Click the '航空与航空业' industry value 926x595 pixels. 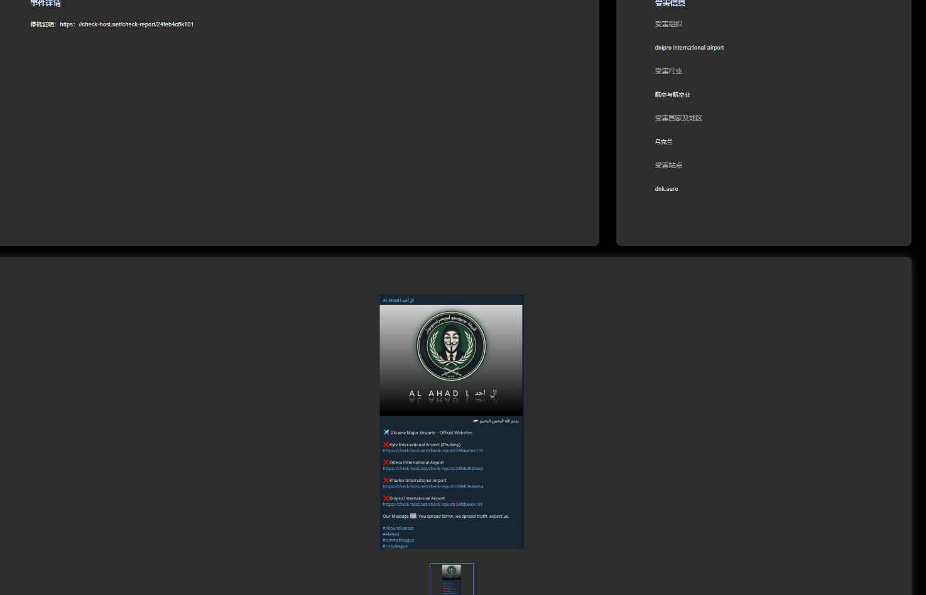(x=672, y=95)
